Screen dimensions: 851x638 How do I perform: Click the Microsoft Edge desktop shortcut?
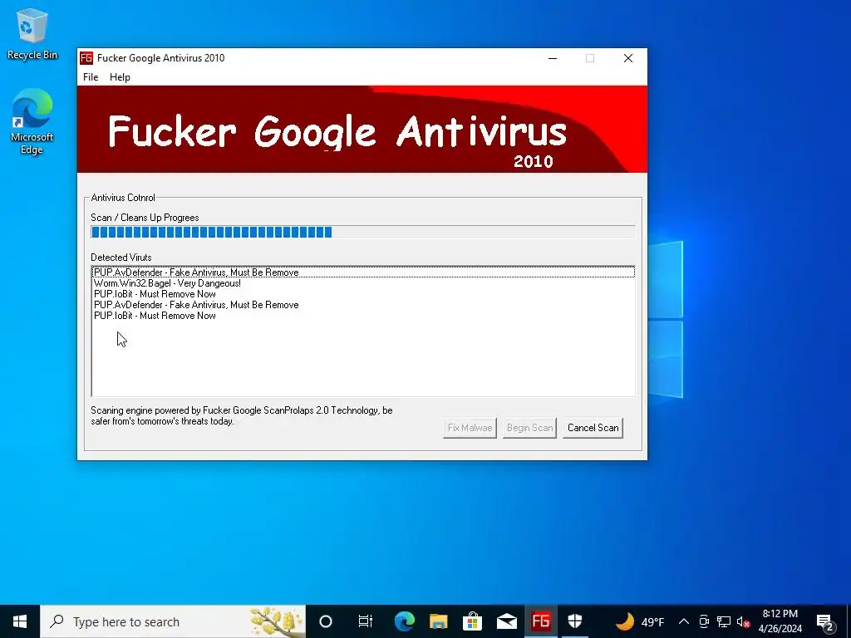coord(32,121)
